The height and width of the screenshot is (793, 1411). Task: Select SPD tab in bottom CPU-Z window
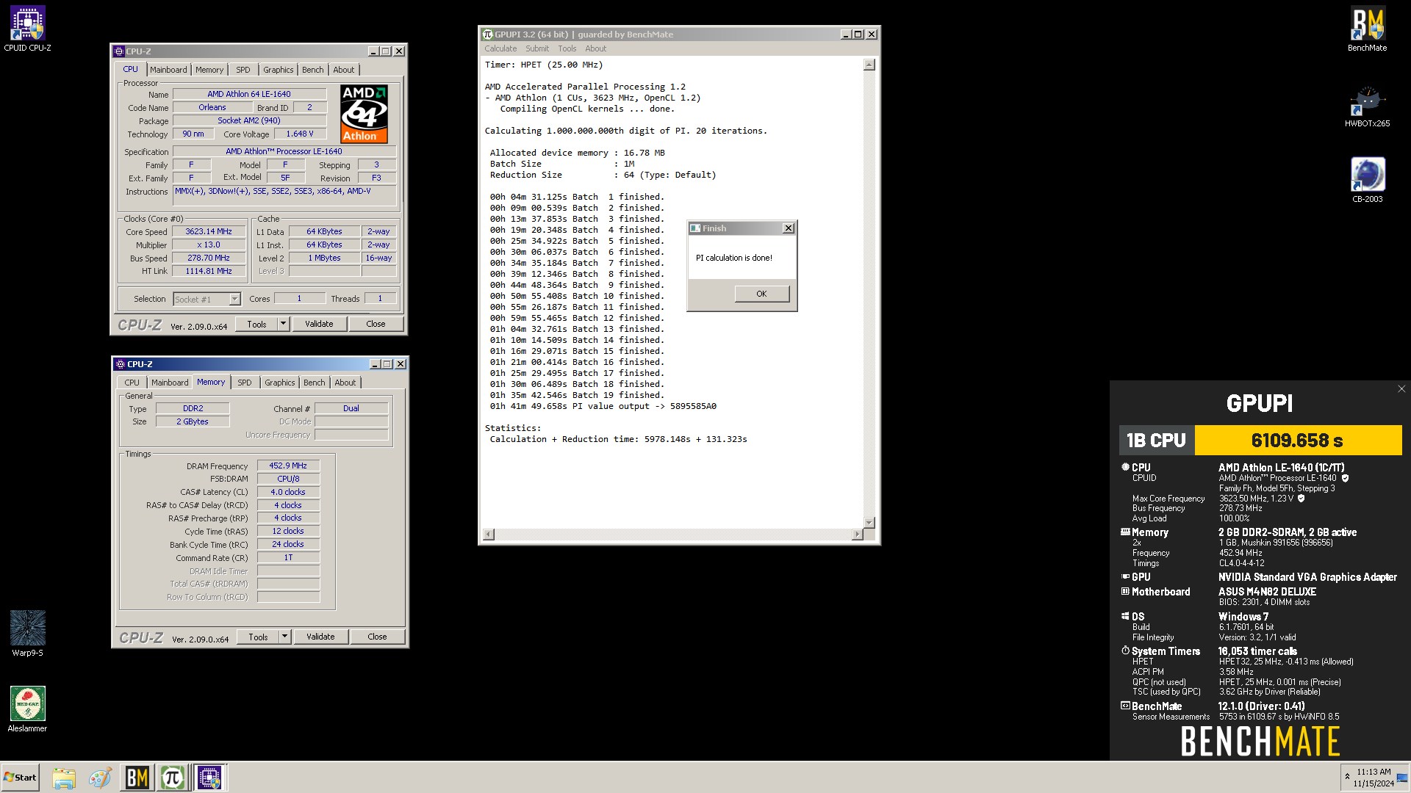245,383
